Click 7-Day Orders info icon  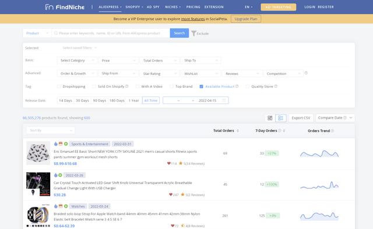point(280,131)
